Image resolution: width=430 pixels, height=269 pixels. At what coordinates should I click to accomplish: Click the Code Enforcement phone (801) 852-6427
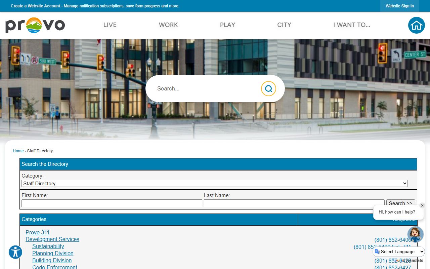[393, 267]
